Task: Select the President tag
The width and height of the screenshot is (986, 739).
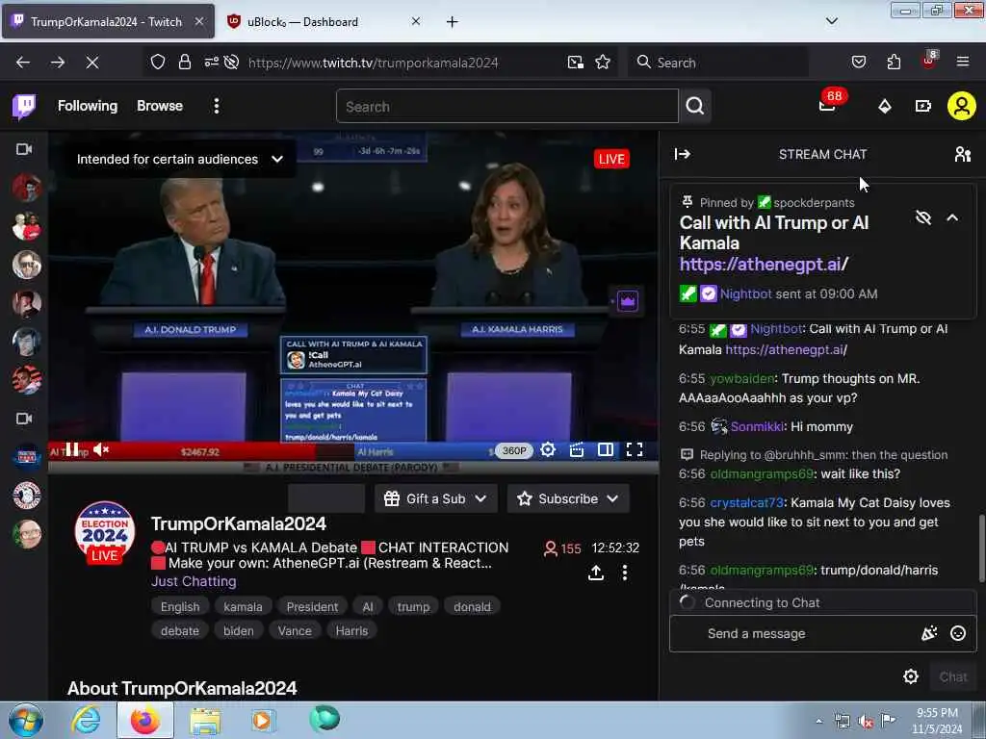Action: (312, 606)
